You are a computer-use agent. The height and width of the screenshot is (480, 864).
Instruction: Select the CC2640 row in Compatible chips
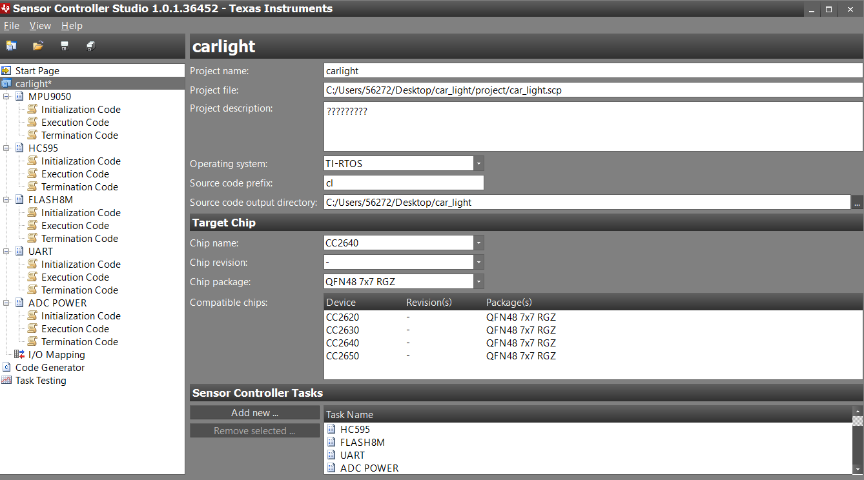tap(593, 343)
